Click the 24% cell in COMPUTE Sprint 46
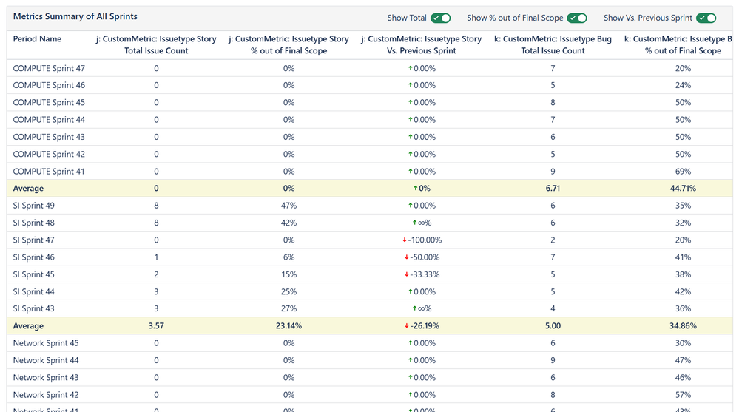This screenshot has width=739, height=412. tap(683, 85)
